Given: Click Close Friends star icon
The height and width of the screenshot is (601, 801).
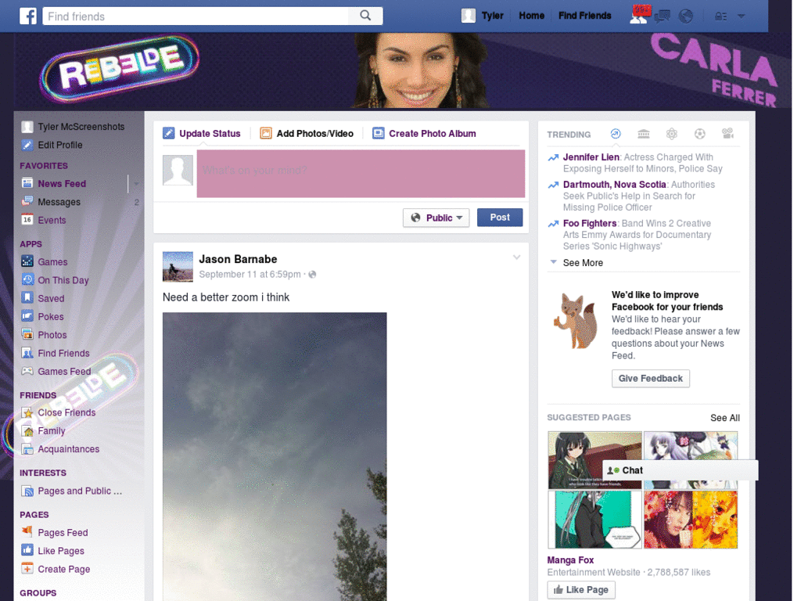Looking at the screenshot, I should 27,412.
